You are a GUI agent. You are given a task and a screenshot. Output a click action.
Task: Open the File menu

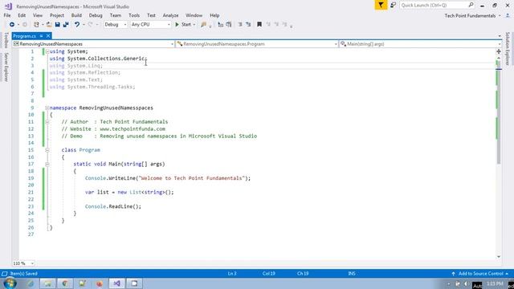coord(7,15)
